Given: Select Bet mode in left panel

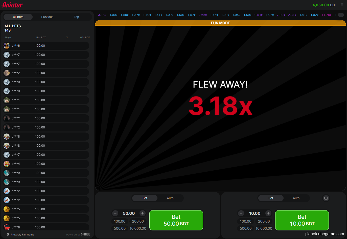Looking at the screenshot, I should 145,198.
